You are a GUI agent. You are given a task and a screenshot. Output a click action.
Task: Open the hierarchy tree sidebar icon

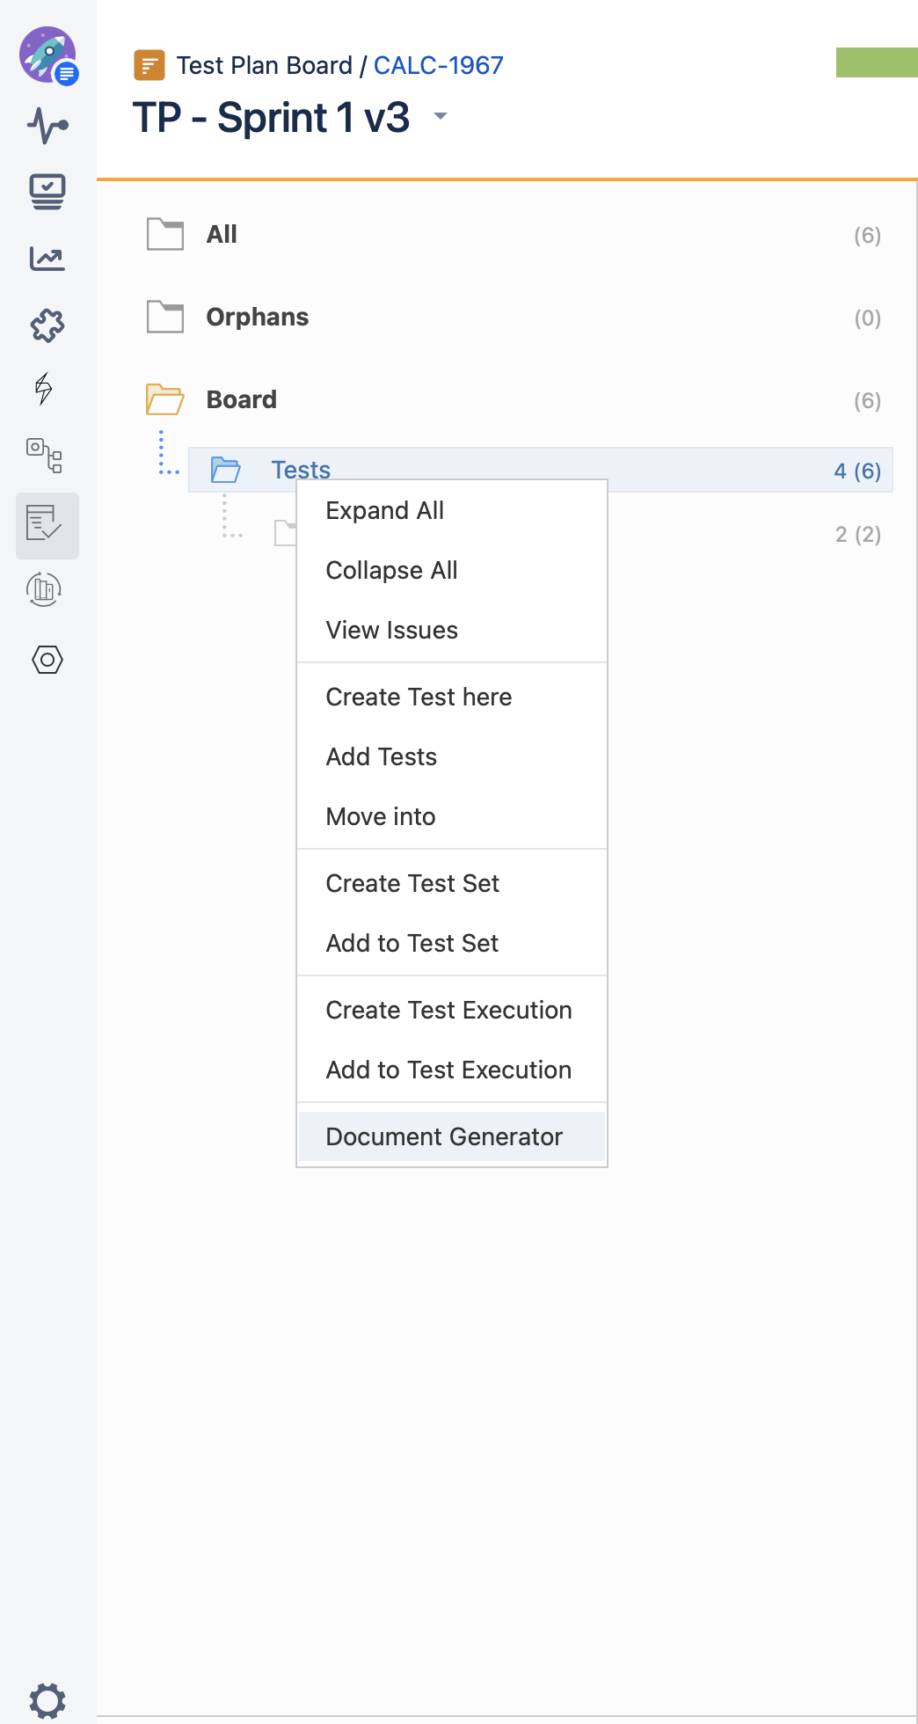tap(44, 456)
